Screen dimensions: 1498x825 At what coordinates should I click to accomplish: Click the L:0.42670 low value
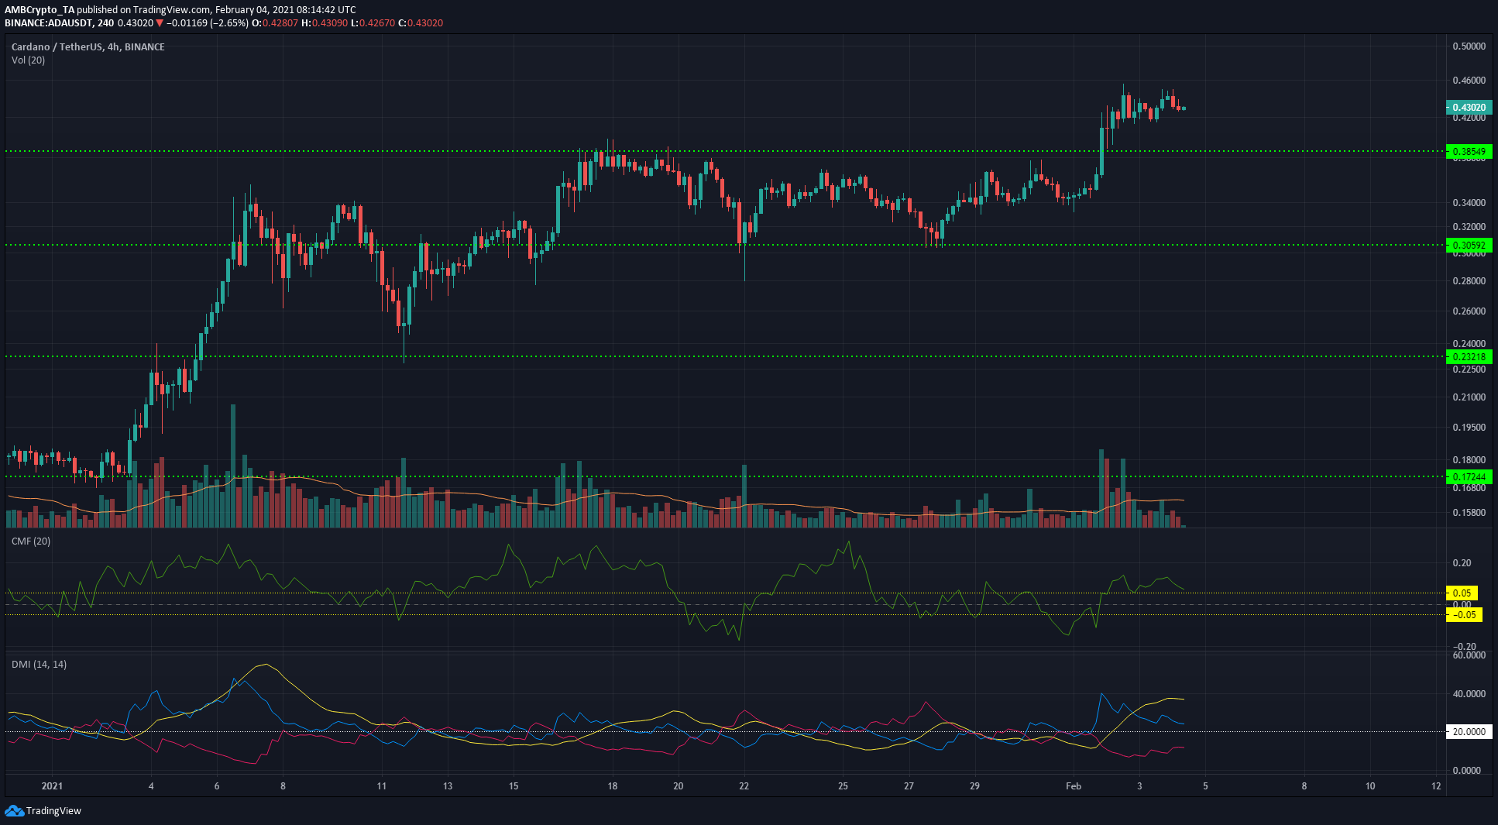pyautogui.click(x=373, y=23)
